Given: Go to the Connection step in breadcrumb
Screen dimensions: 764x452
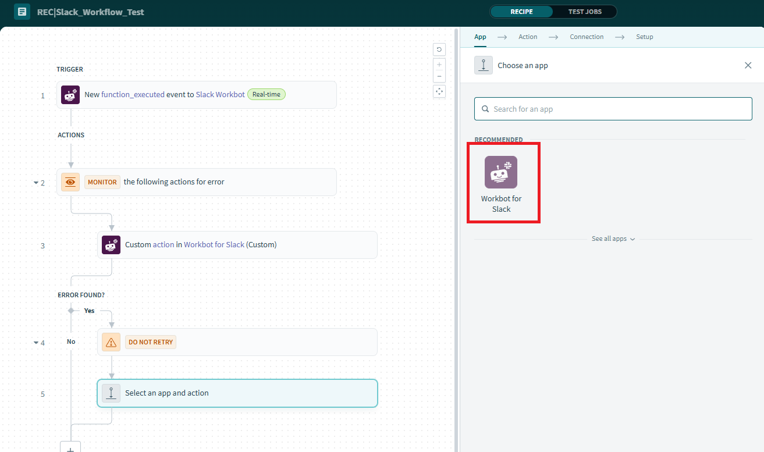Looking at the screenshot, I should pos(587,37).
